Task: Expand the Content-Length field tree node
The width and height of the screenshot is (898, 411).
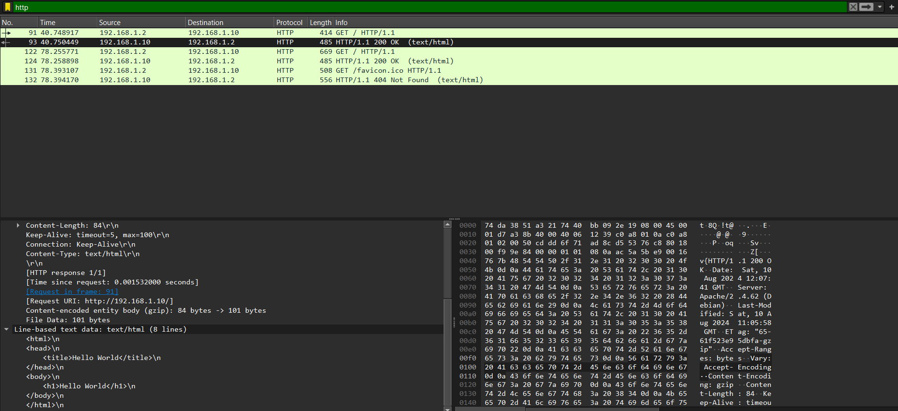Action: [x=18, y=225]
